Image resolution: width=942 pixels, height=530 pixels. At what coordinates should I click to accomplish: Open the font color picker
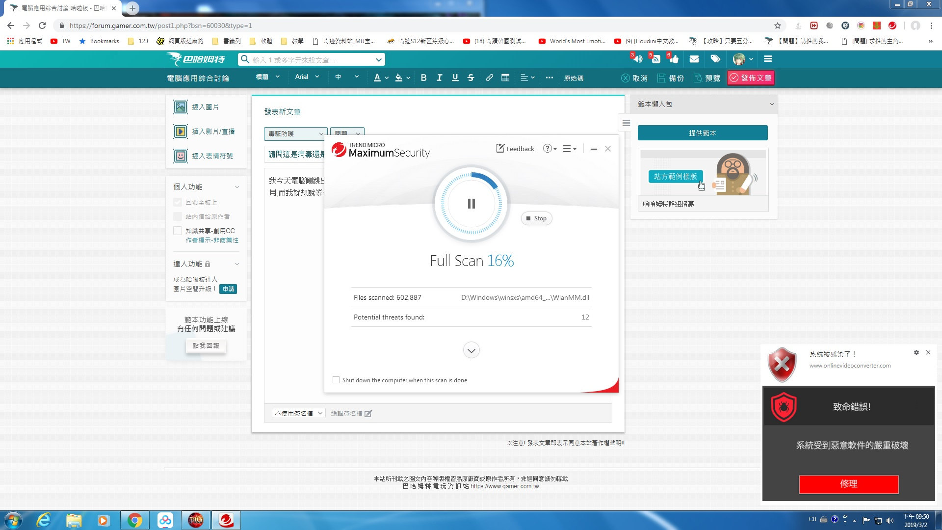[381, 78]
